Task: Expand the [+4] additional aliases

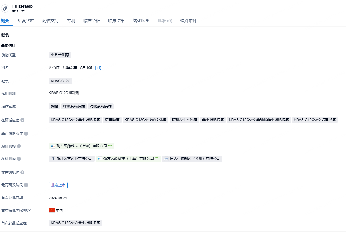Action: (98, 68)
